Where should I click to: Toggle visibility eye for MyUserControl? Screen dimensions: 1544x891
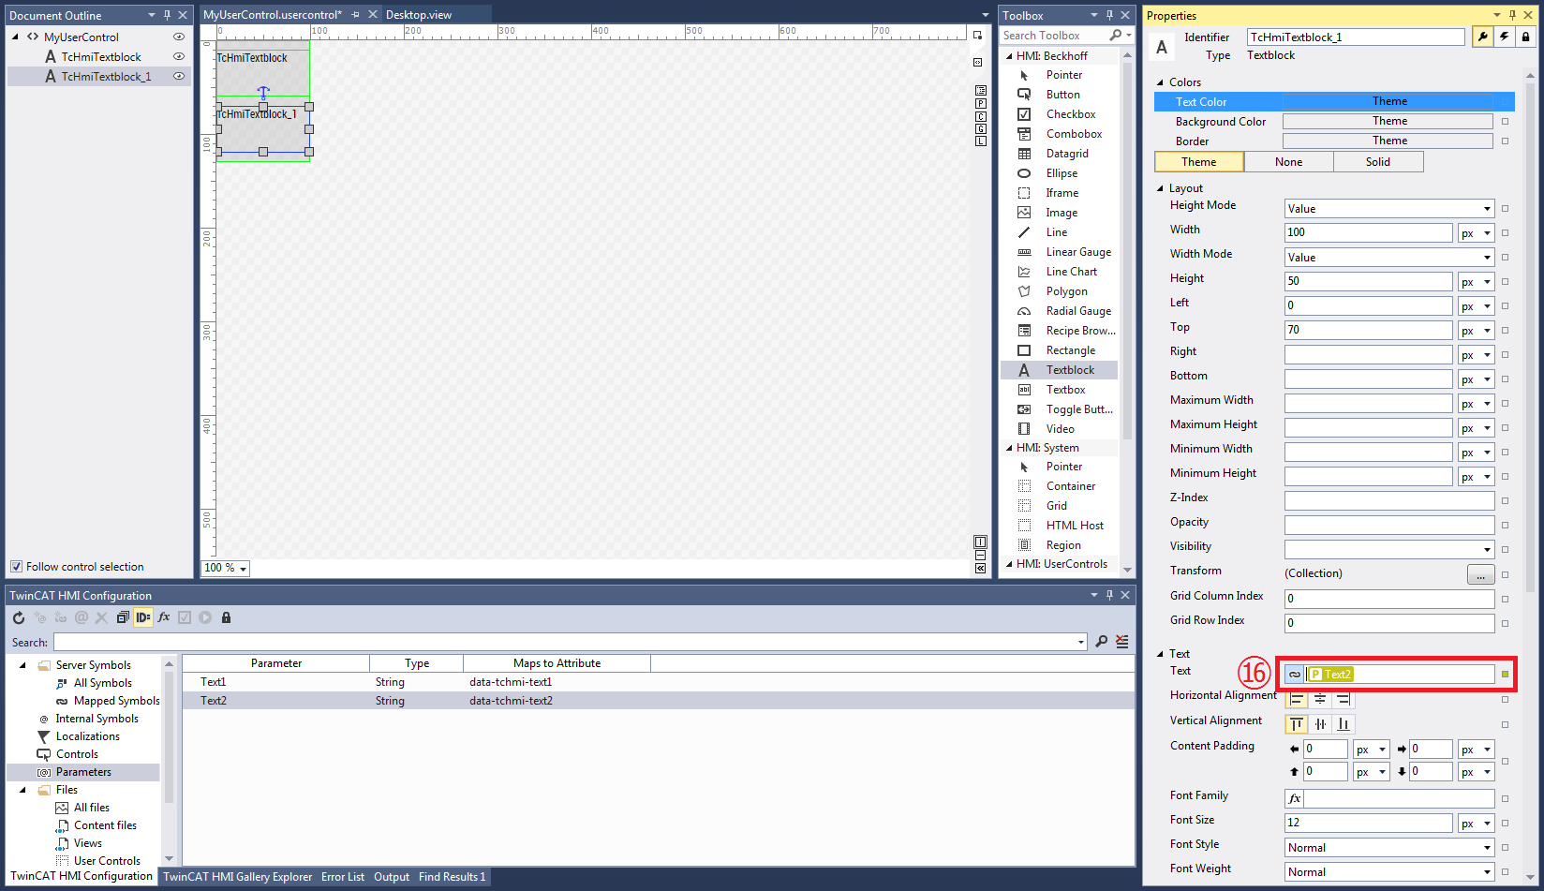pos(178,37)
